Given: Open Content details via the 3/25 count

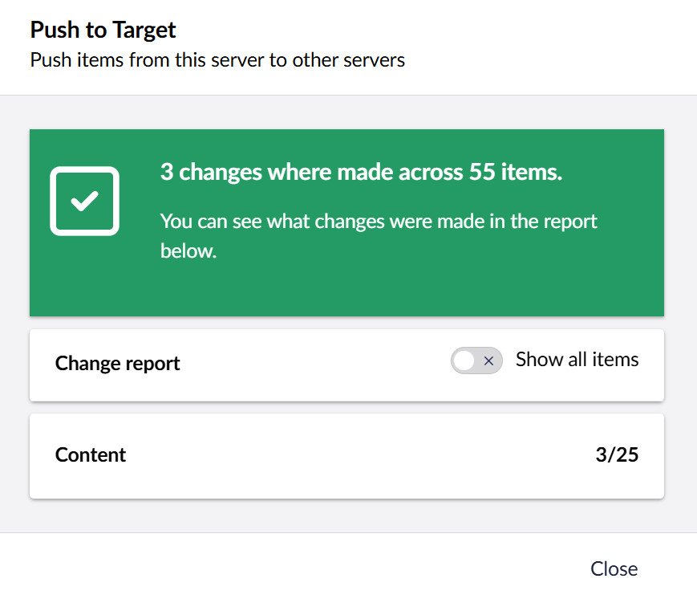Looking at the screenshot, I should [617, 455].
